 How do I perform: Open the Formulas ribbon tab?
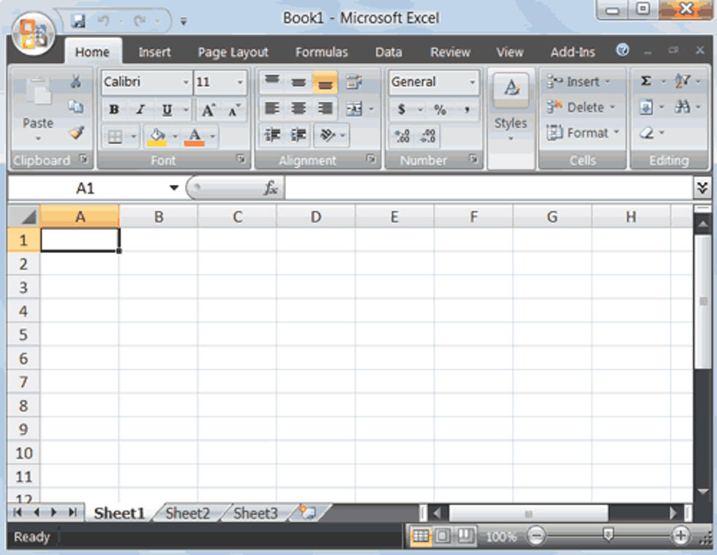click(x=321, y=52)
